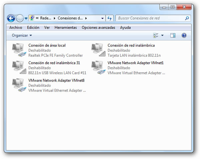Select the Conexión de red inalámbrica 31 icon

pyautogui.click(x=19, y=67)
